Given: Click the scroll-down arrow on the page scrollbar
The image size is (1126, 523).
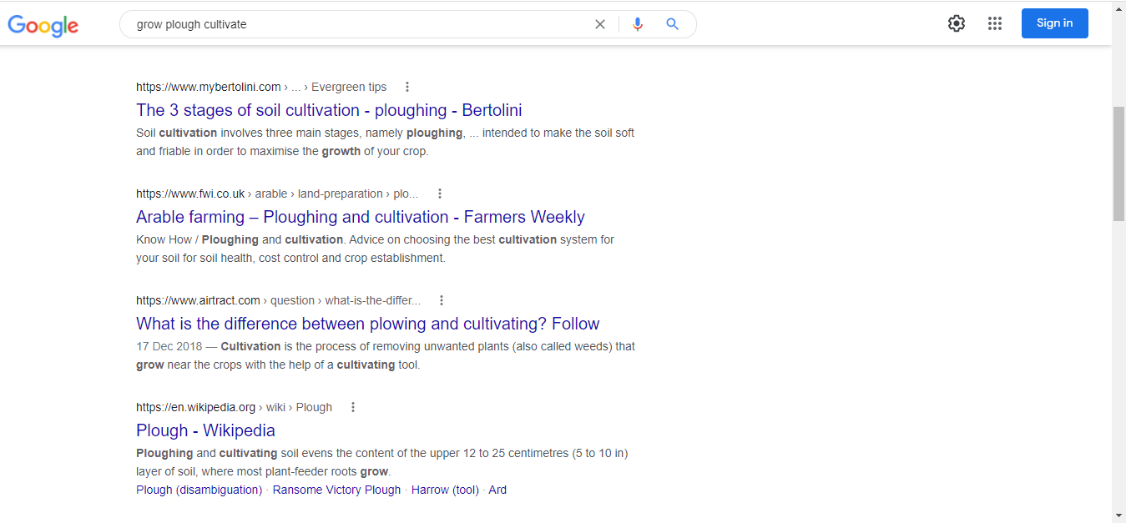Looking at the screenshot, I should pos(1118,515).
